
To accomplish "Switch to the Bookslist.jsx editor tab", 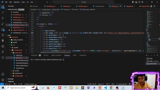I will click(x=51, y=6).
